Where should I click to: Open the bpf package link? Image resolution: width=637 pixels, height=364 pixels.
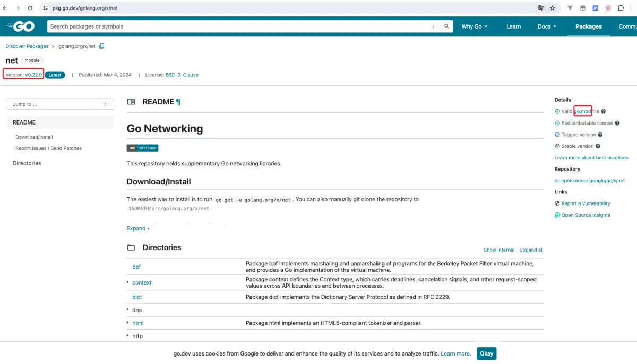coord(136,267)
